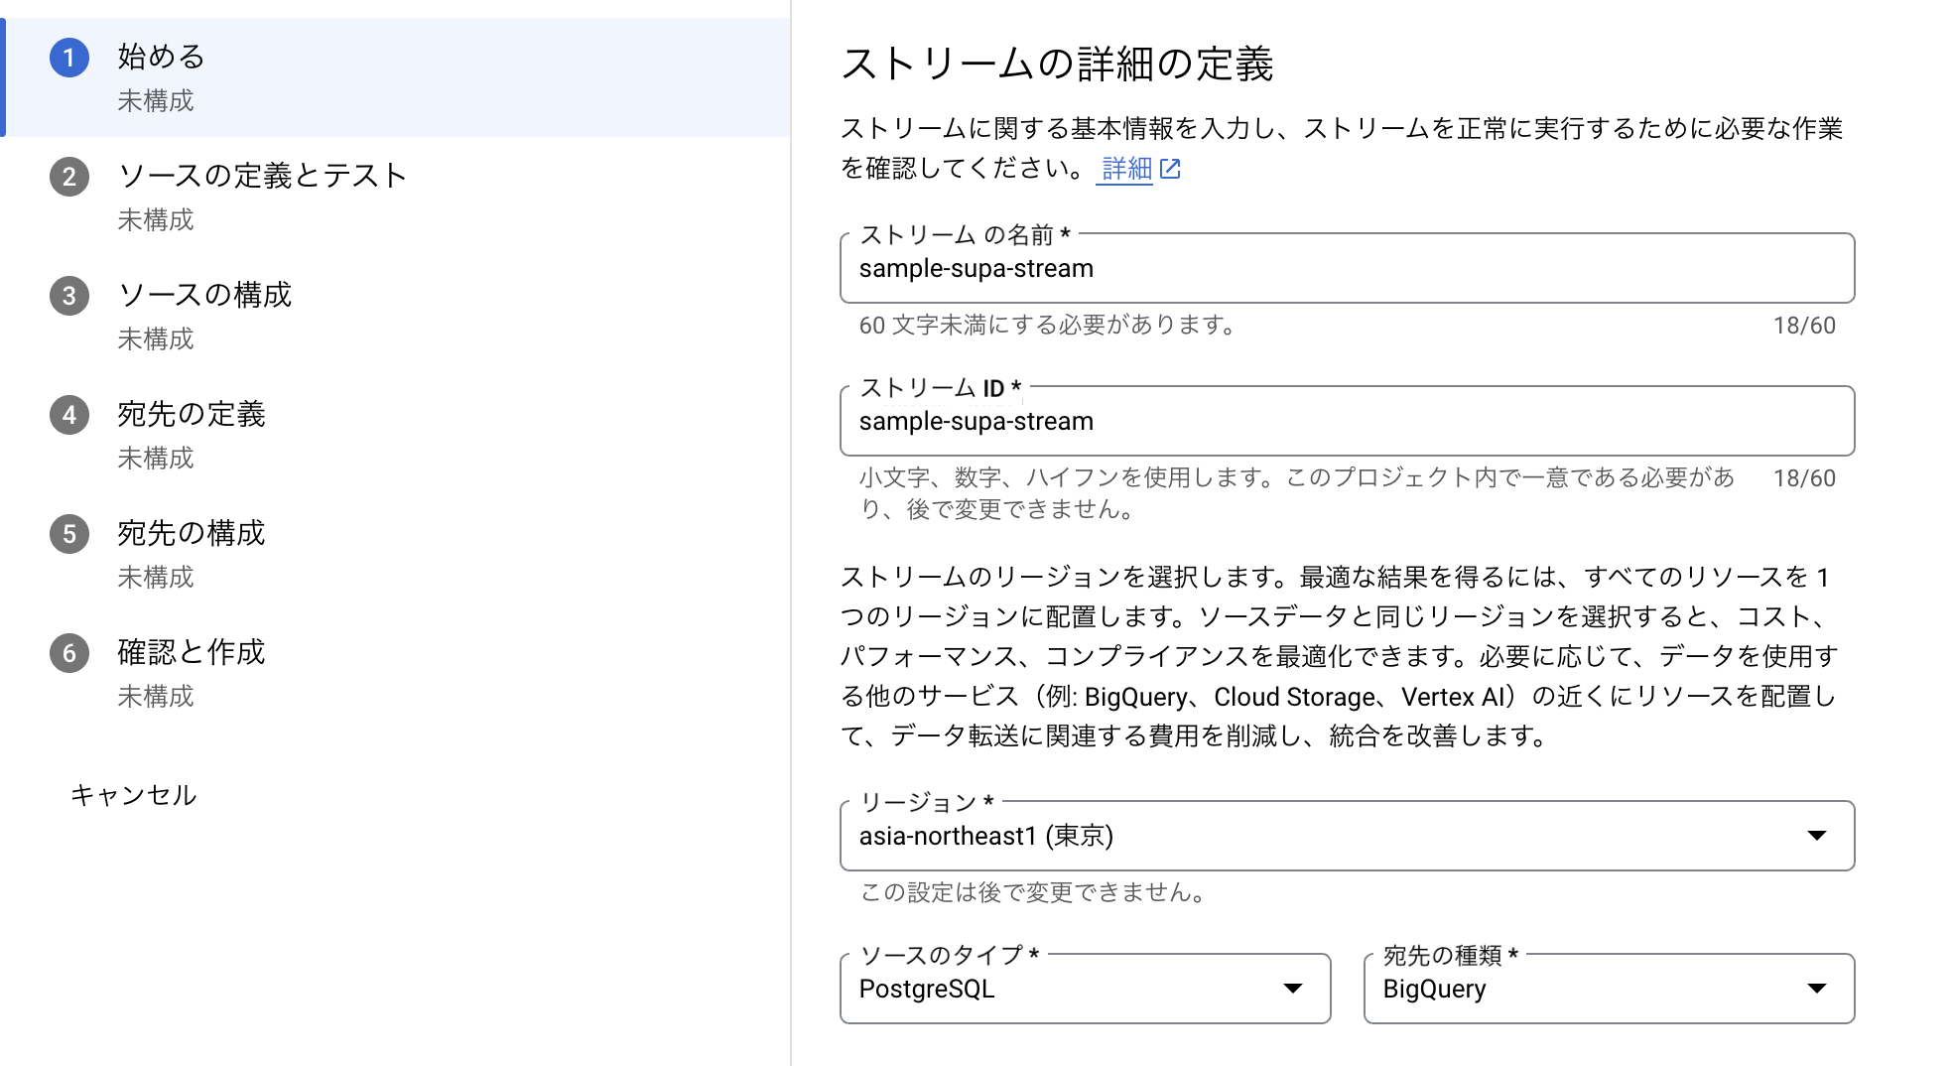Expand the 宛先の種類 BigQuery dropdown
The height and width of the screenshot is (1066, 1953).
(x=1816, y=989)
